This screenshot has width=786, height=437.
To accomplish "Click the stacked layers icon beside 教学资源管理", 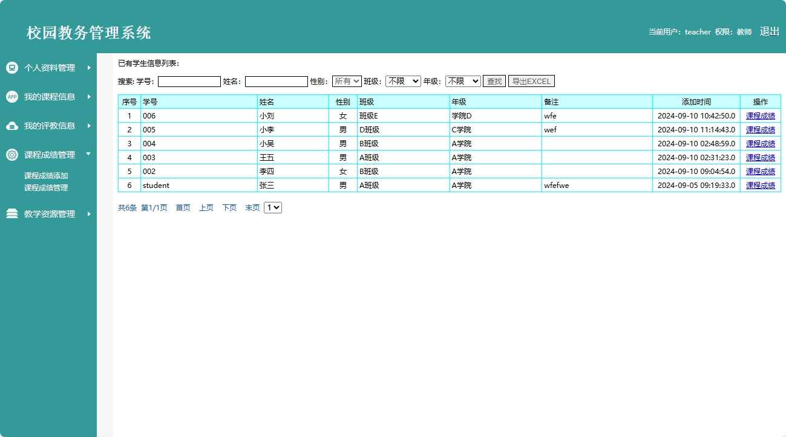I will tap(12, 214).
